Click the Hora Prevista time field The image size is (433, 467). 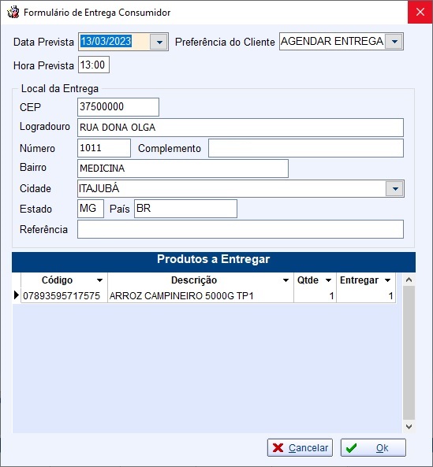click(x=94, y=65)
